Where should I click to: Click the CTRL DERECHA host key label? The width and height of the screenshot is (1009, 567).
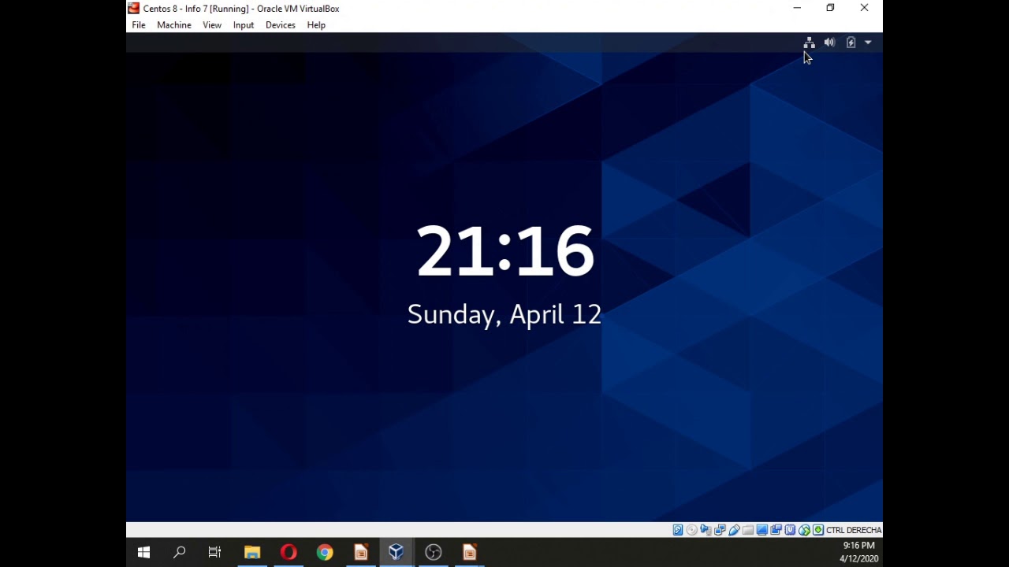tap(854, 530)
